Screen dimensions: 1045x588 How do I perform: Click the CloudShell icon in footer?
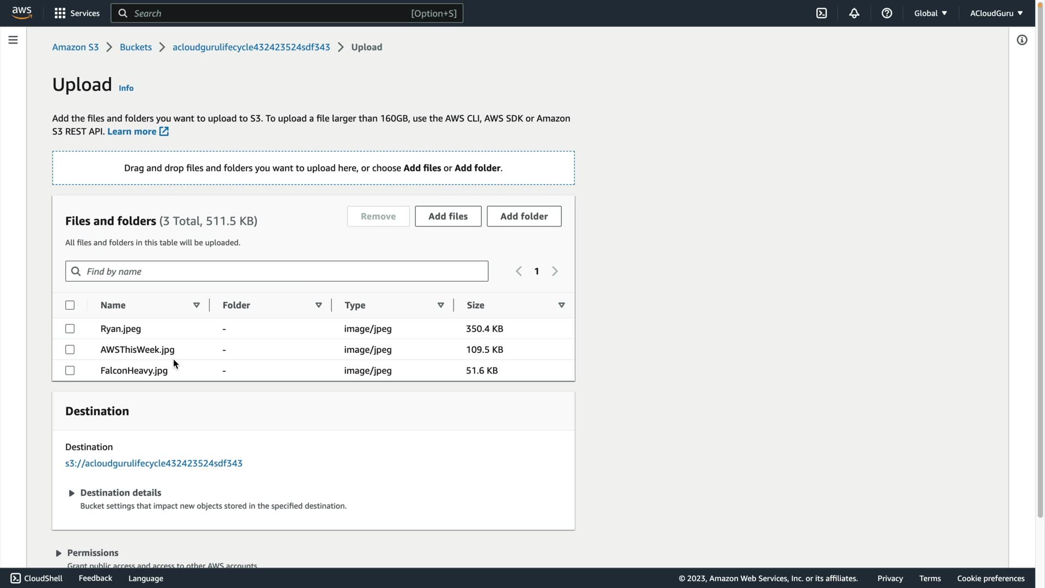point(16,578)
